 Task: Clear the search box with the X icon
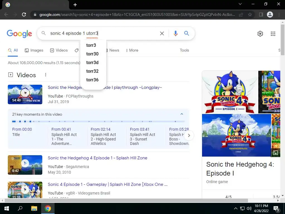(x=162, y=33)
